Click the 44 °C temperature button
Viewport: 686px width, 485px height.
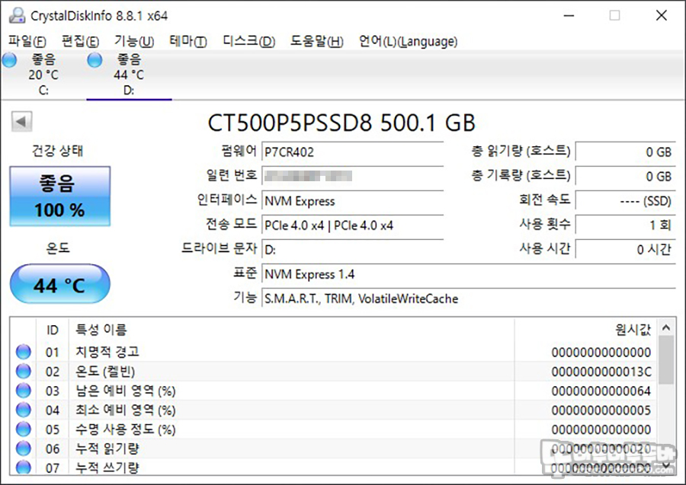[x=60, y=284]
